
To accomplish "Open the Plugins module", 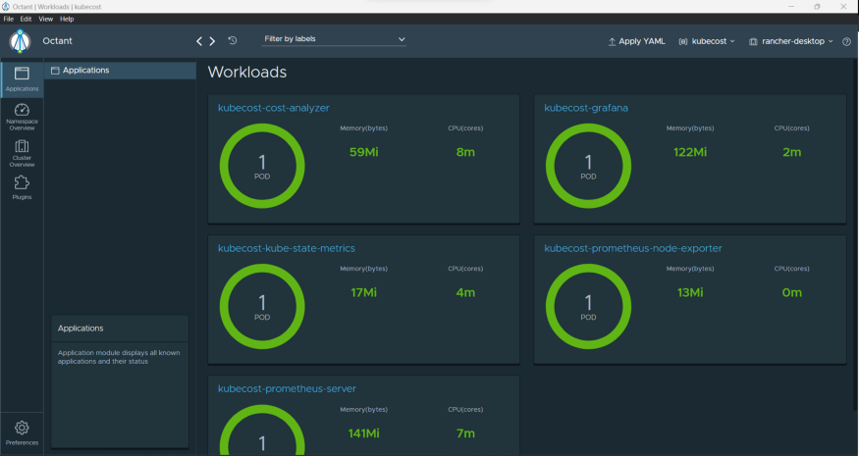I will tap(22, 186).
